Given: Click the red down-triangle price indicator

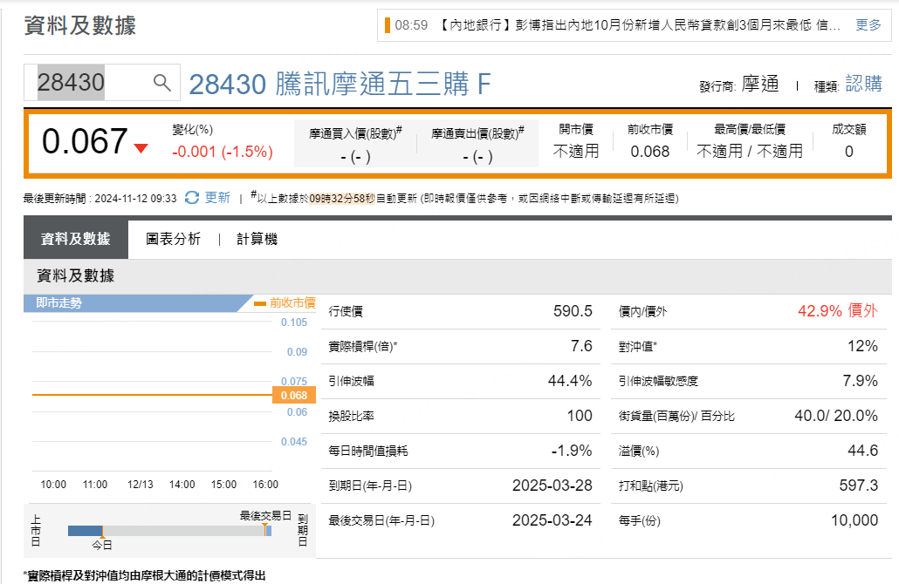Looking at the screenshot, I should tap(141, 148).
